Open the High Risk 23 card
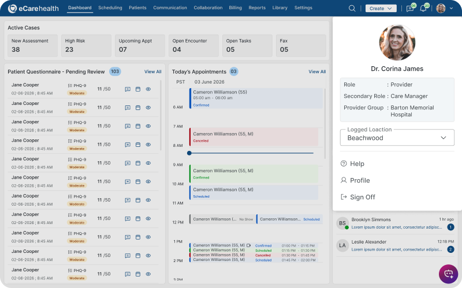 [x=86, y=46]
